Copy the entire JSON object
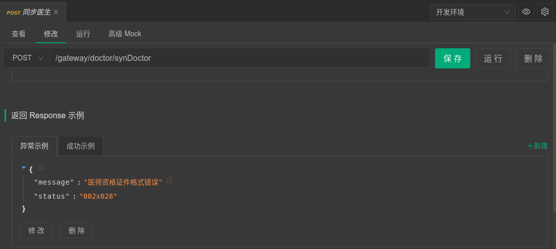This screenshot has height=249, width=556. point(42,168)
